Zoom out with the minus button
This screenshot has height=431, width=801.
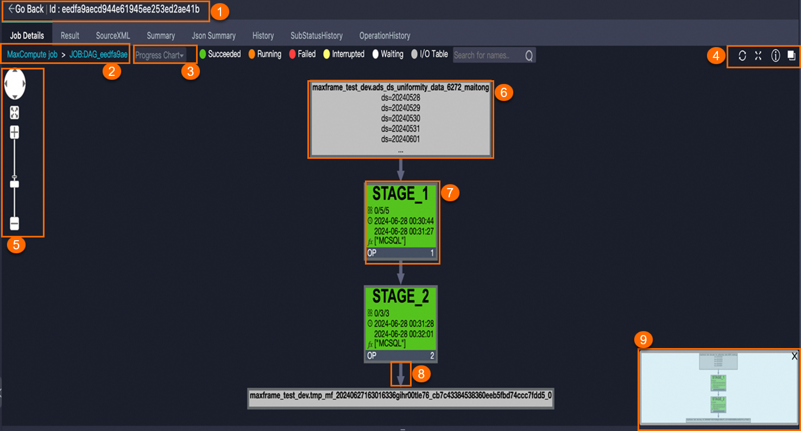click(15, 223)
